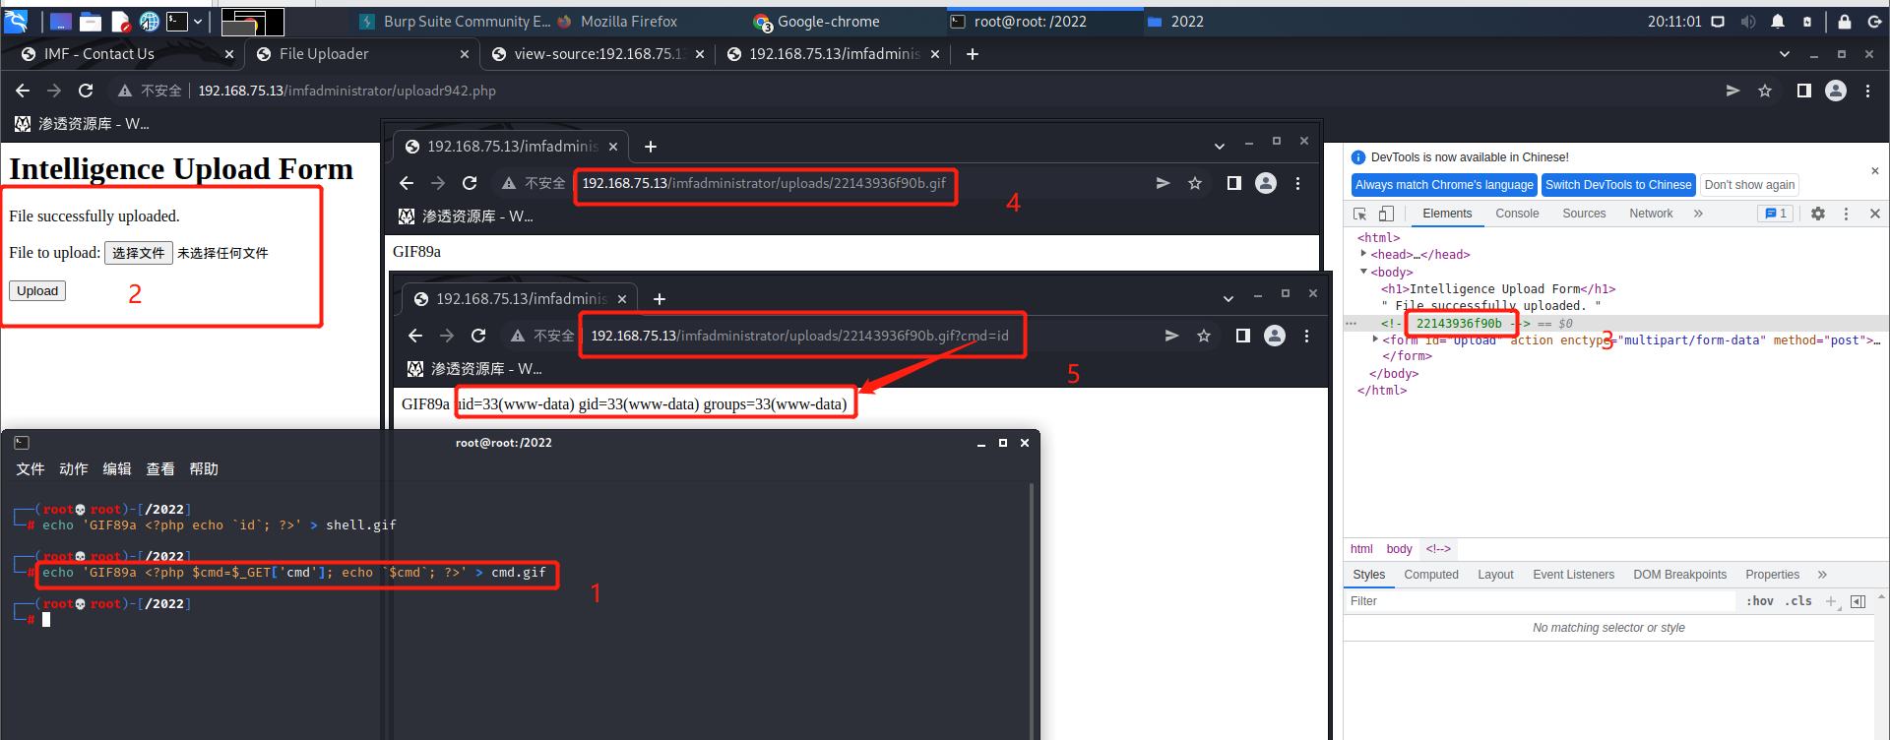Click the gif?cmd=id address bar

pos(799,336)
